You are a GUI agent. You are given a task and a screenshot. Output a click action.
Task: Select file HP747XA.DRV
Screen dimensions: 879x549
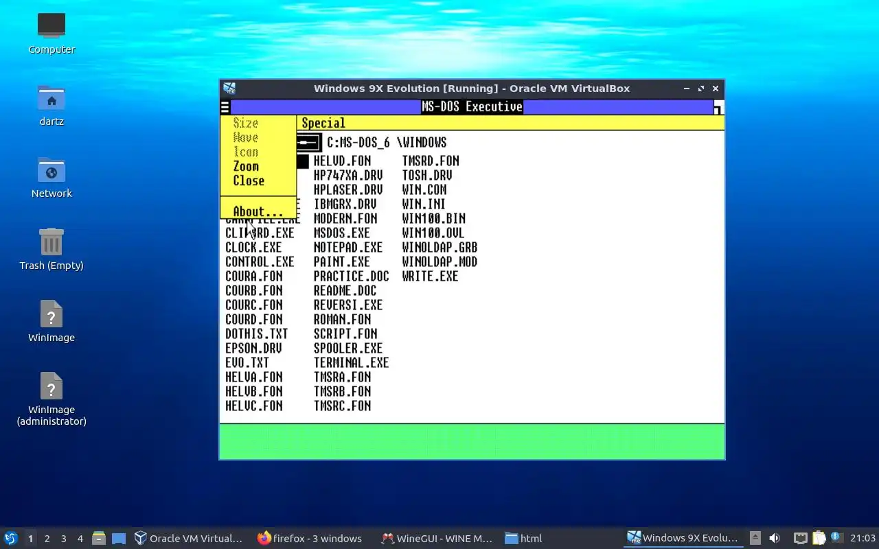click(x=348, y=176)
